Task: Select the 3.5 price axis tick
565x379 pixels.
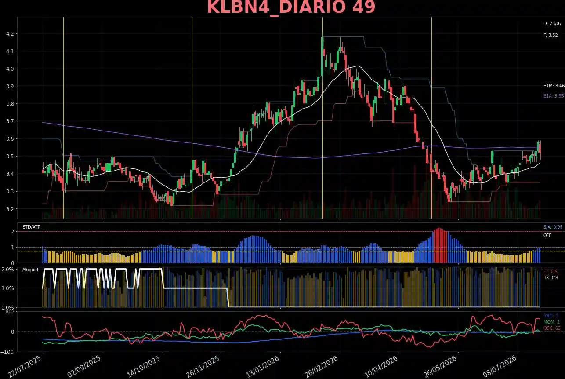Action: click(x=10, y=157)
